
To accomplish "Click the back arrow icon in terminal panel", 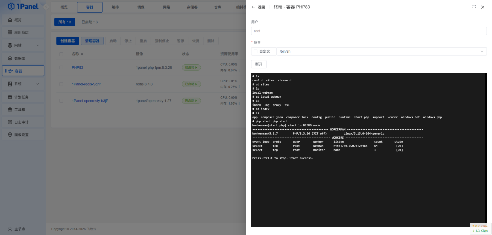I will [x=253, y=7].
